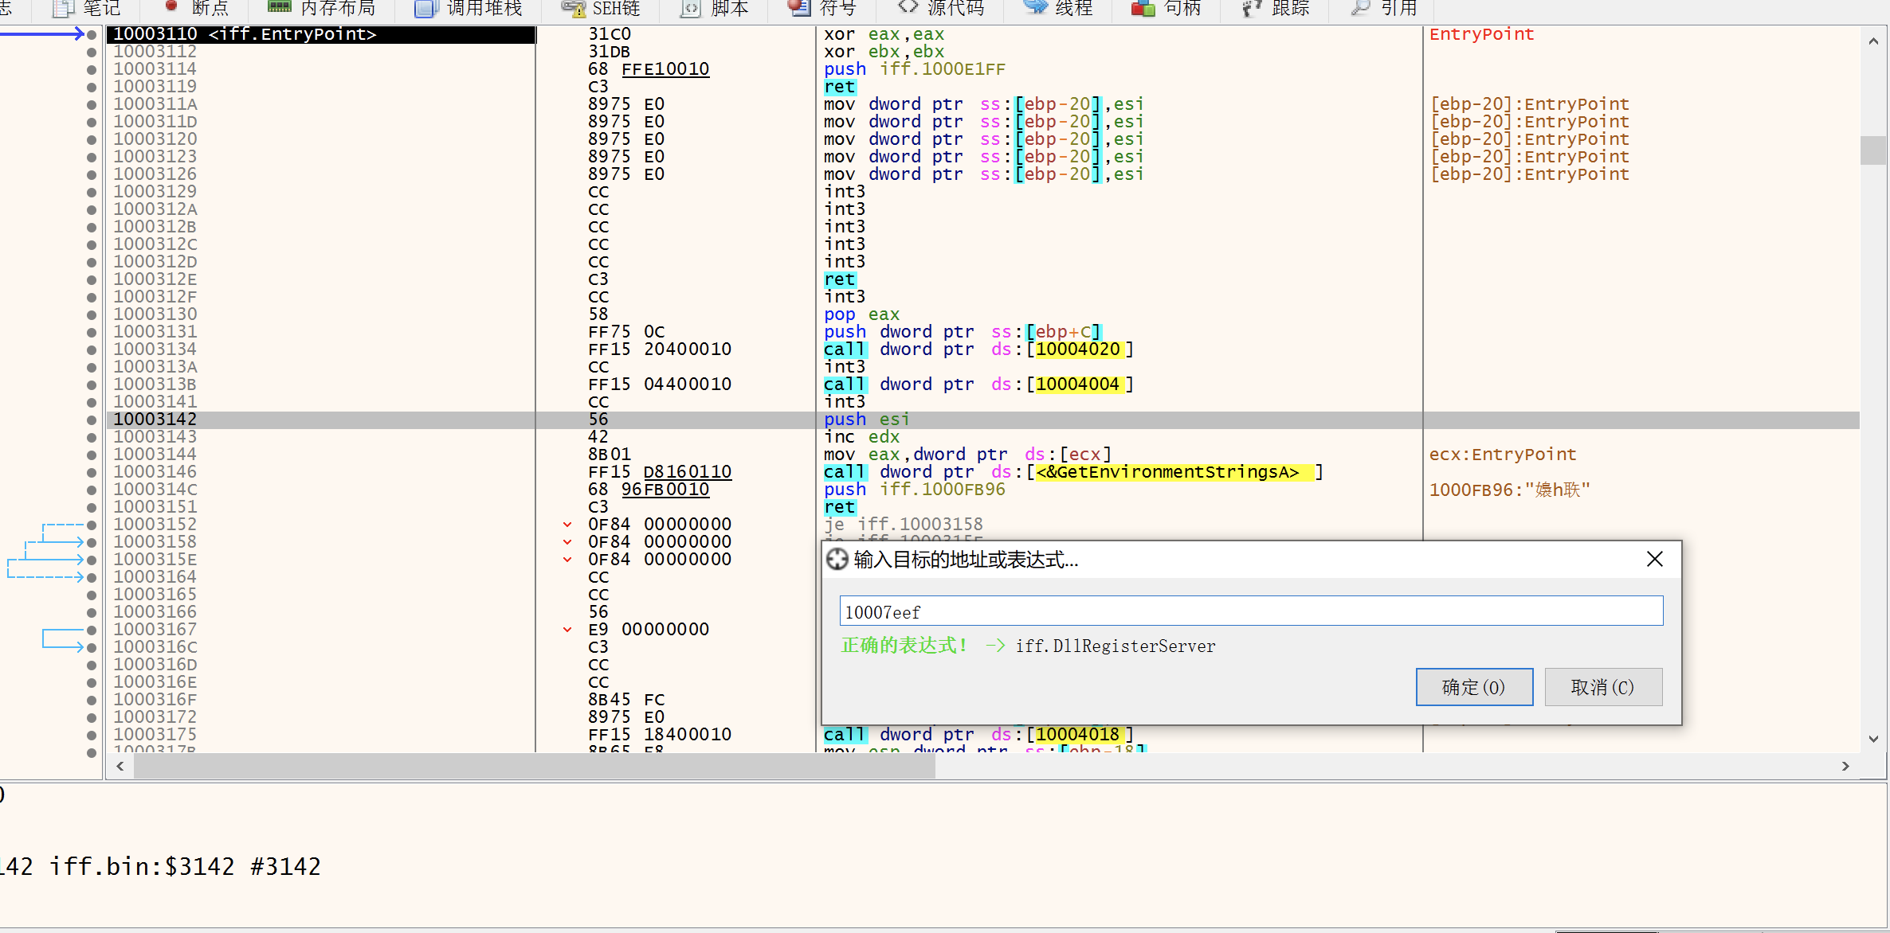This screenshot has height=933, width=1890.
Task: Toggle breakpoint dot at address 10003167
Action: pyautogui.click(x=92, y=630)
